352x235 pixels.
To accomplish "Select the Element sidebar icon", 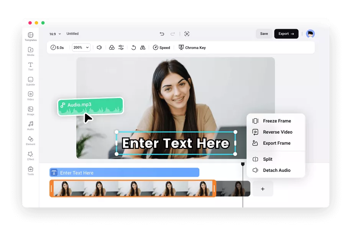I will click(31, 140).
